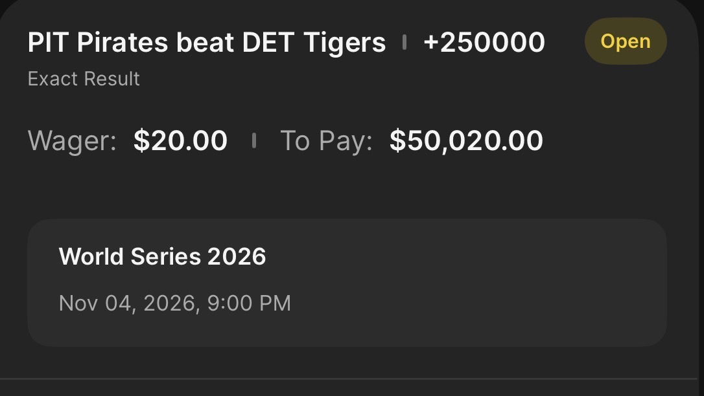This screenshot has width=704, height=396.
Task: Click the year 2026 in the event title
Action: (x=237, y=256)
